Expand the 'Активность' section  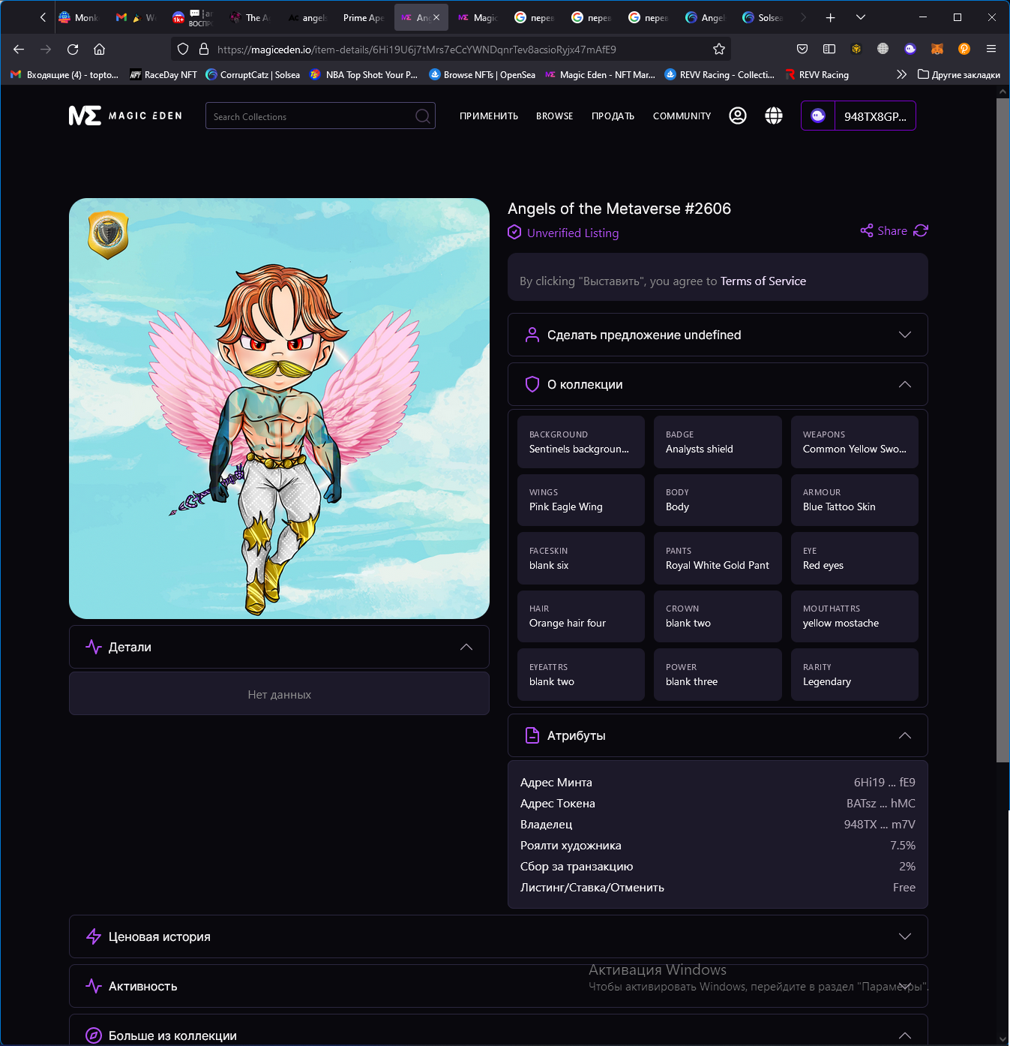499,986
